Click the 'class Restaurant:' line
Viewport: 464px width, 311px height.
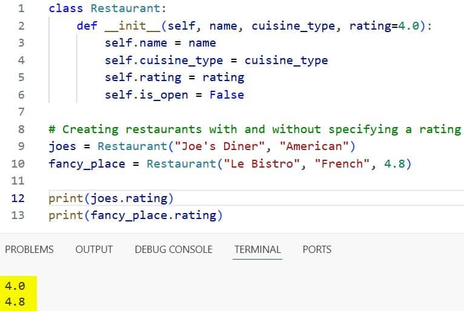107,8
